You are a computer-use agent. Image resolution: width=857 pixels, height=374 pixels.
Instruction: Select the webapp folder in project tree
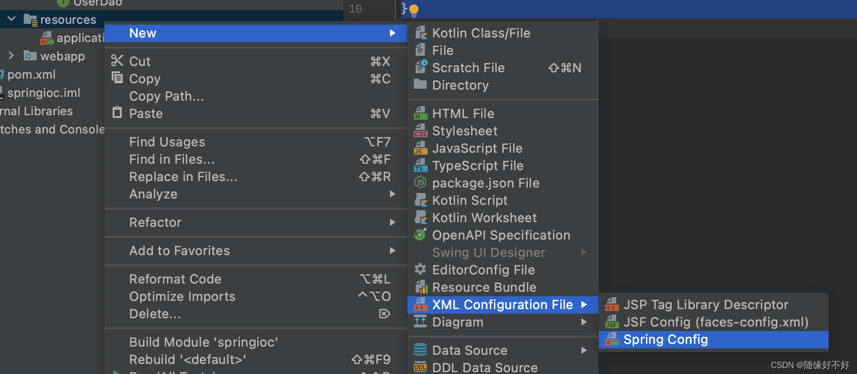[x=63, y=56]
